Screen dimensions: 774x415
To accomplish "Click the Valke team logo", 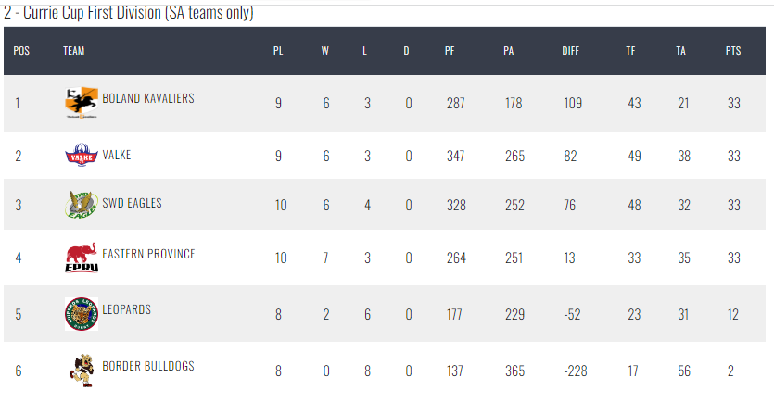I will [x=82, y=155].
